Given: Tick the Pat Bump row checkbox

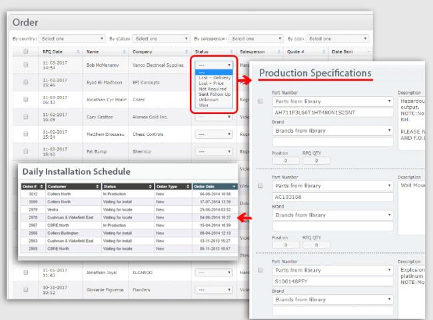Looking at the screenshot, I should click(26, 151).
